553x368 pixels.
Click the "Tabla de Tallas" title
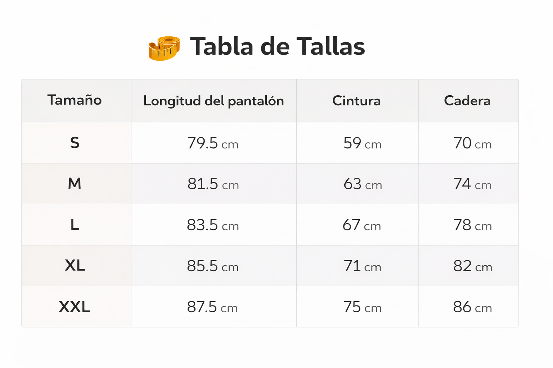click(277, 47)
